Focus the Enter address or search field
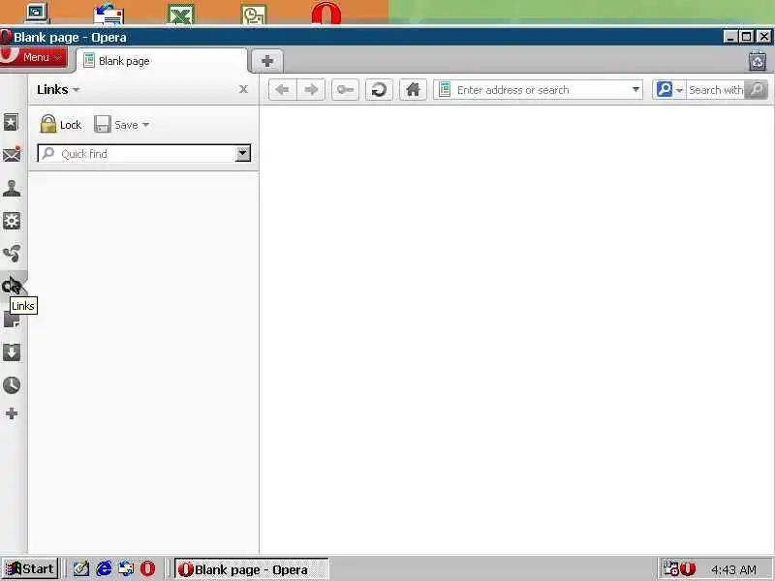Screen dimensions: 775x581 pyautogui.click(x=538, y=90)
